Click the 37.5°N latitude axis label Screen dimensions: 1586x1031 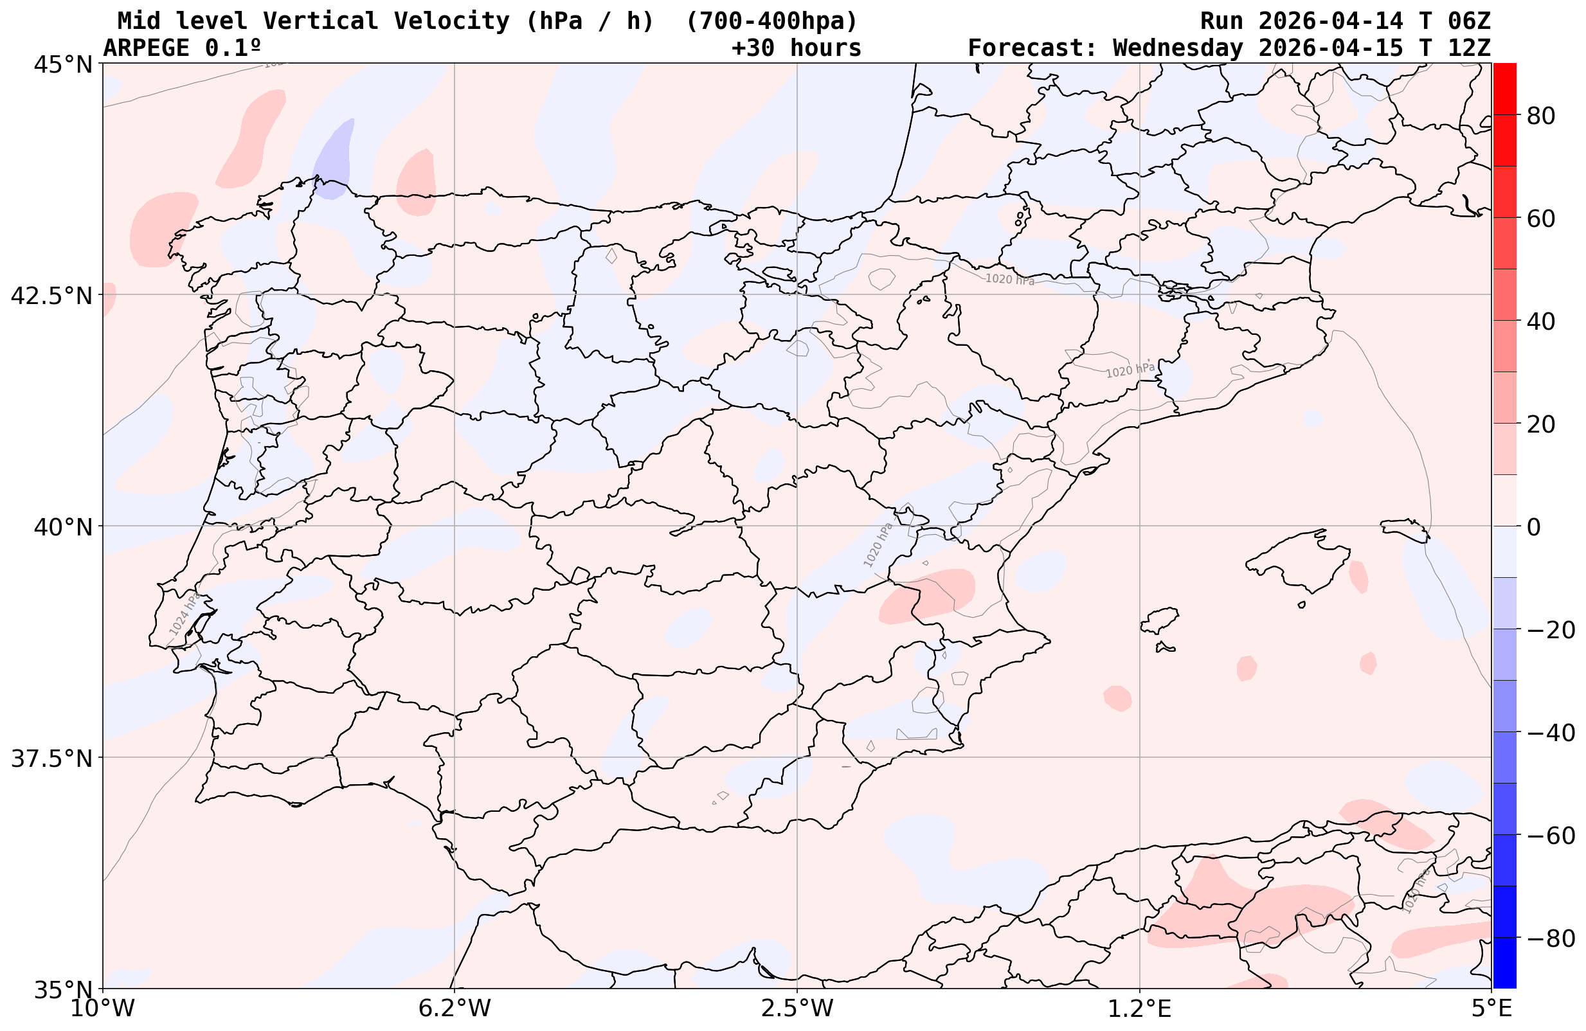51,758
